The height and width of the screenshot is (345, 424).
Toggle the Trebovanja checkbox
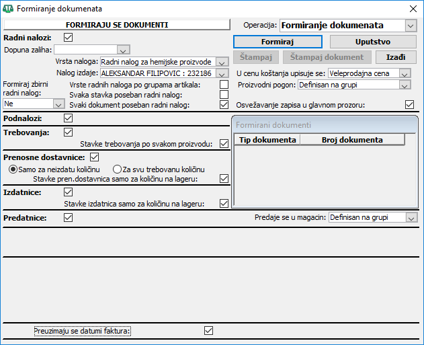pyautogui.click(x=68, y=132)
